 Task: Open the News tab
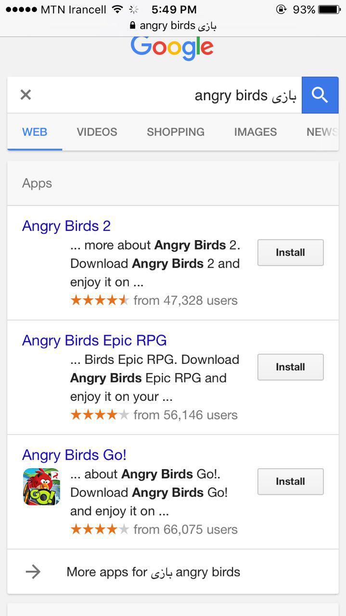click(x=321, y=132)
